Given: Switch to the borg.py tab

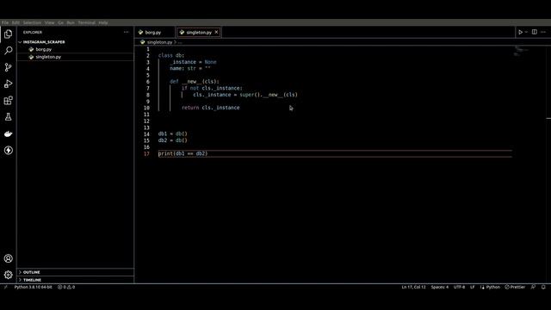Looking at the screenshot, I should 153,33.
